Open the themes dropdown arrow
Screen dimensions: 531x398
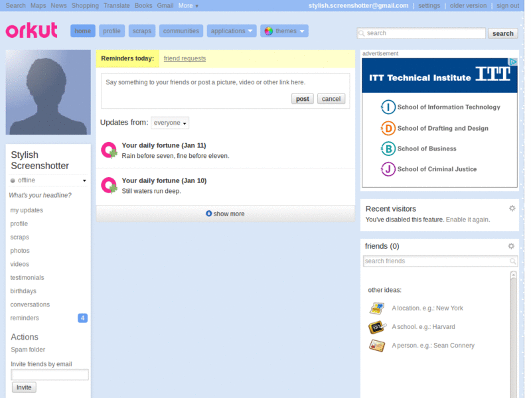[302, 31]
